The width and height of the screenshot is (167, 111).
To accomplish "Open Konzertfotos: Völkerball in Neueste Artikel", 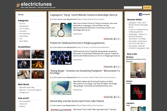I will click(139, 47).
